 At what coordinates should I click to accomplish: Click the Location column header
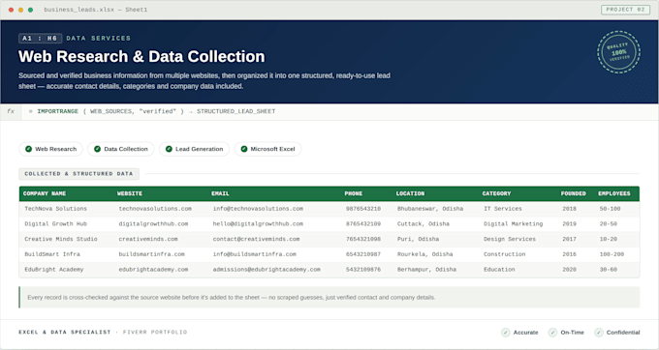click(x=410, y=193)
